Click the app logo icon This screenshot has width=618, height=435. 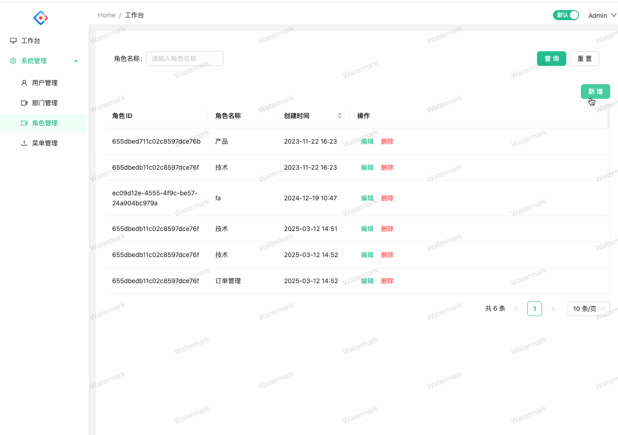(41, 18)
